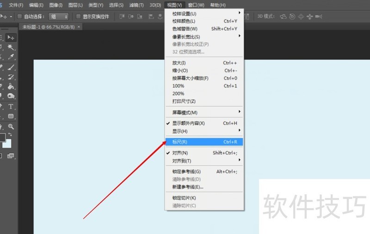Choose 打印尺寸(Z) print size
This screenshot has height=234, width=370.
[x=204, y=101]
